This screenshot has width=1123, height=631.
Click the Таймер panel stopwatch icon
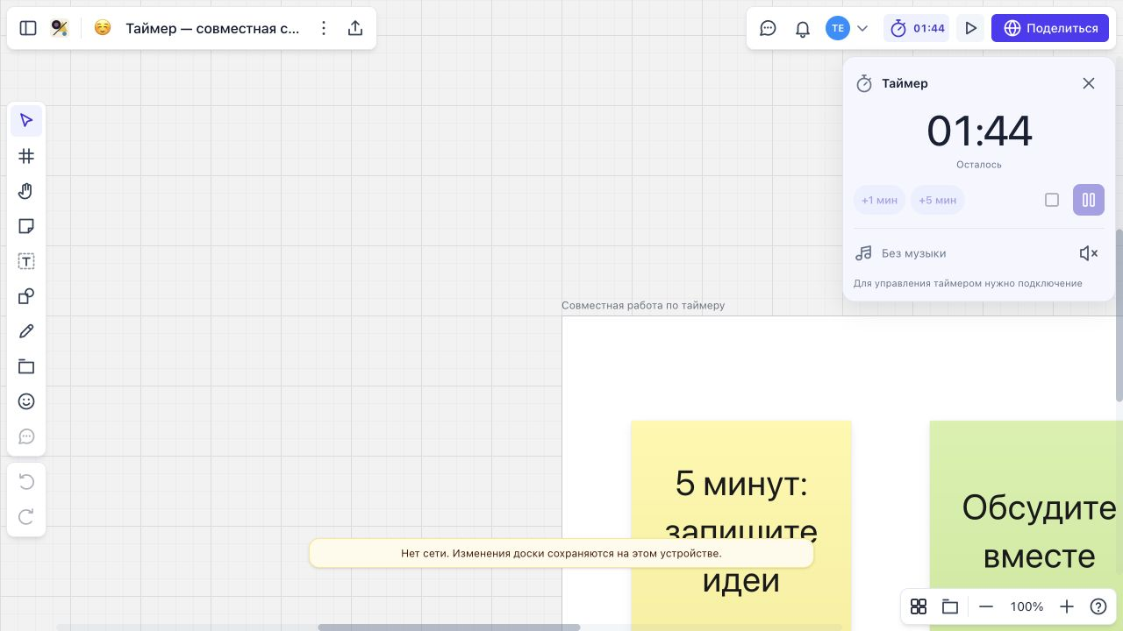coord(864,83)
